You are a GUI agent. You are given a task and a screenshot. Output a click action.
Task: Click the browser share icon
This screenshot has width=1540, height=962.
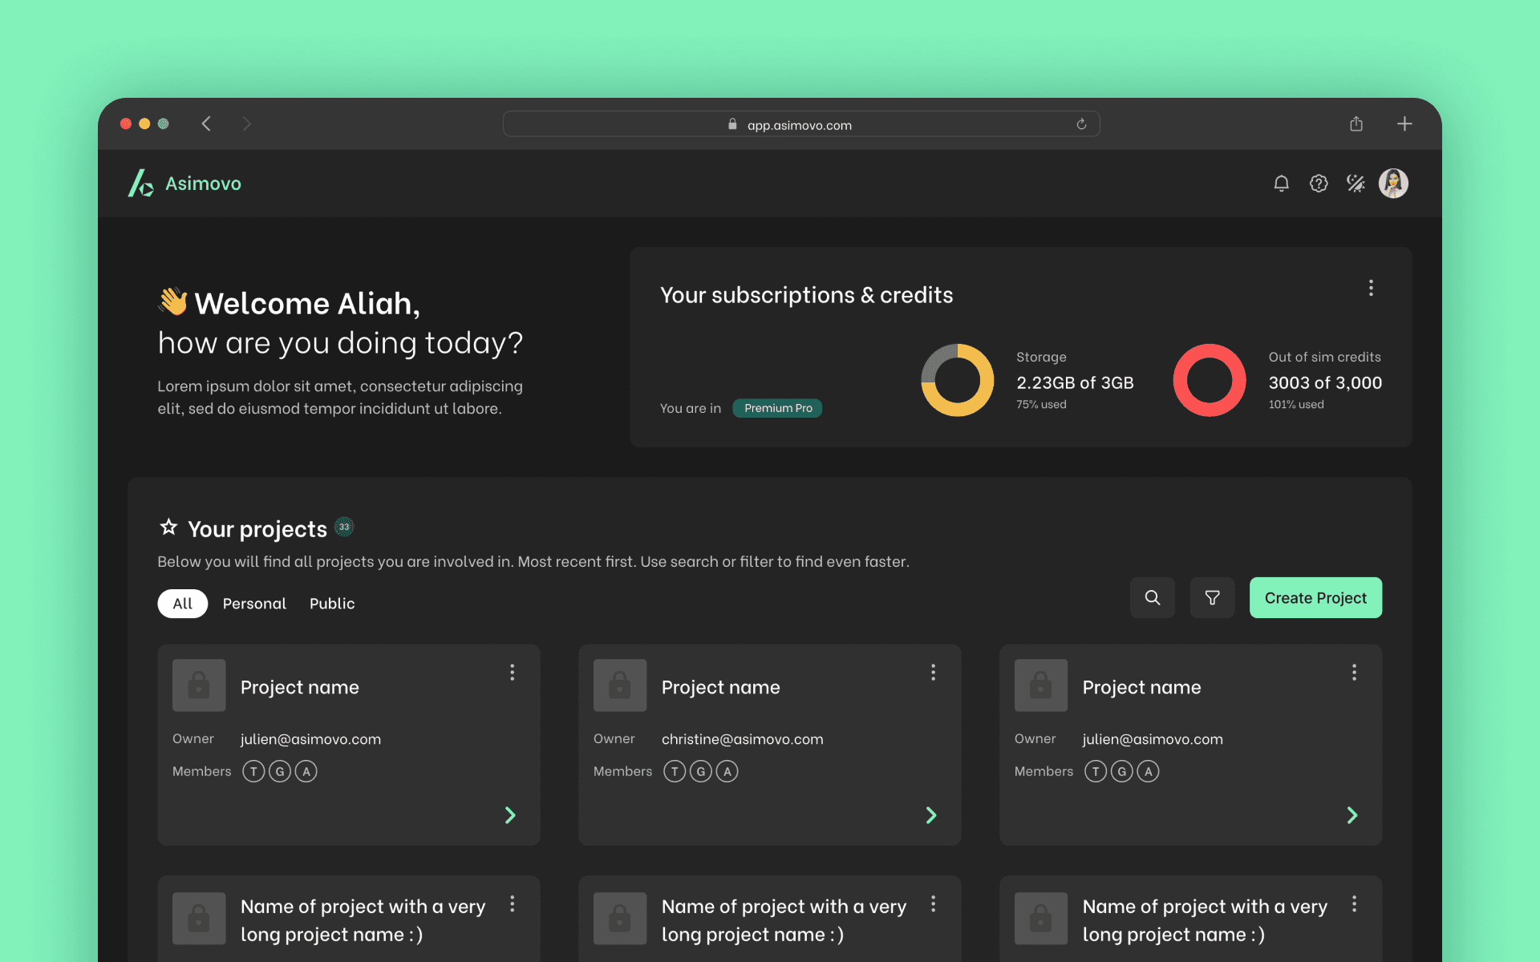pos(1356,124)
